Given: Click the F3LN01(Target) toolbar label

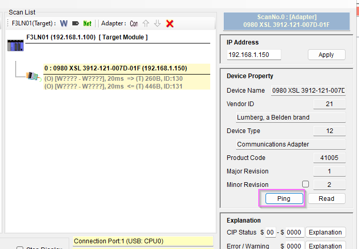Looking at the screenshot, I should click(34, 23).
